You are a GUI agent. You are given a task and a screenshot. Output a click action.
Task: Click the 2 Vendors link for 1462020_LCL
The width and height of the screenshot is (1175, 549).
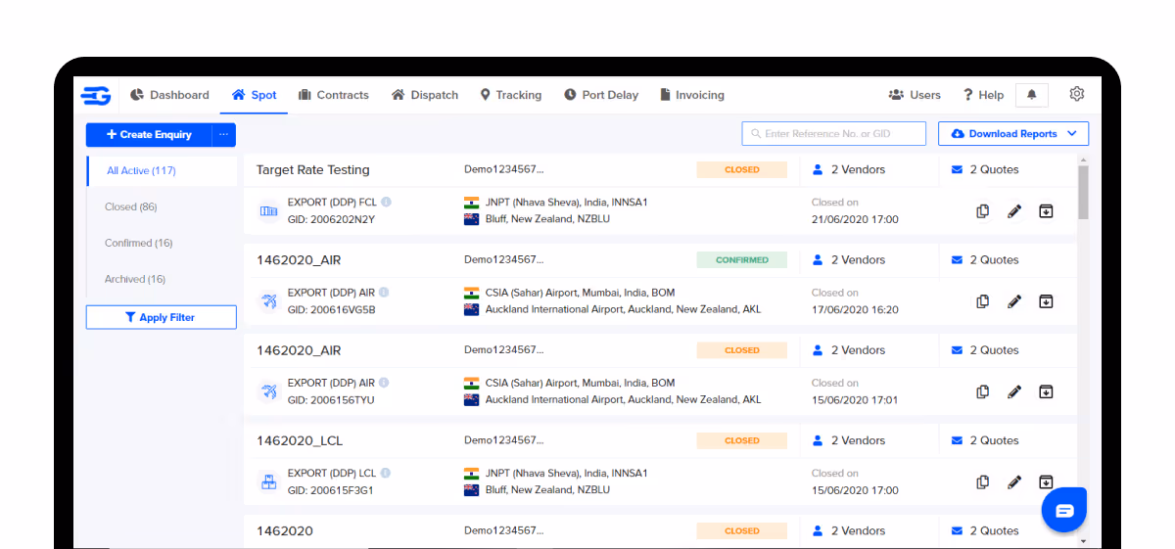click(849, 440)
